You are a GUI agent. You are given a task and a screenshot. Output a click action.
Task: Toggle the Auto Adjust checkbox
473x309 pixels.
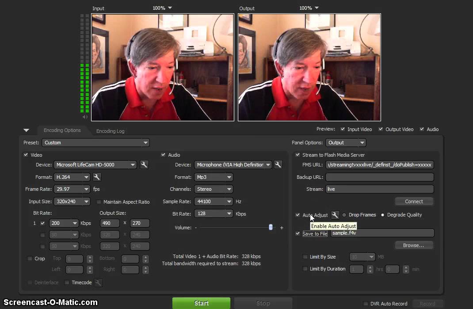pos(298,215)
